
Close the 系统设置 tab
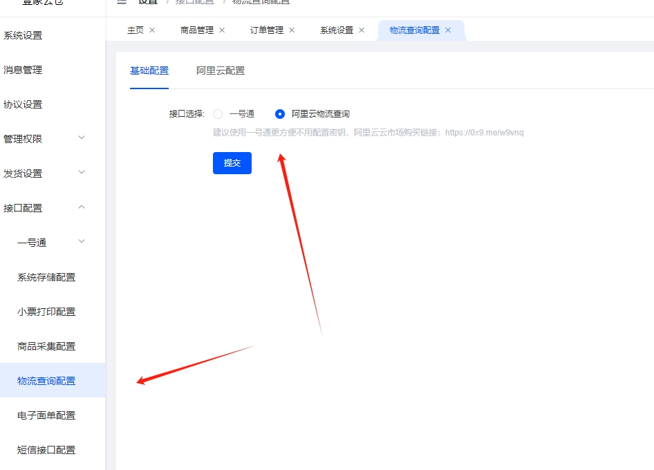(362, 30)
